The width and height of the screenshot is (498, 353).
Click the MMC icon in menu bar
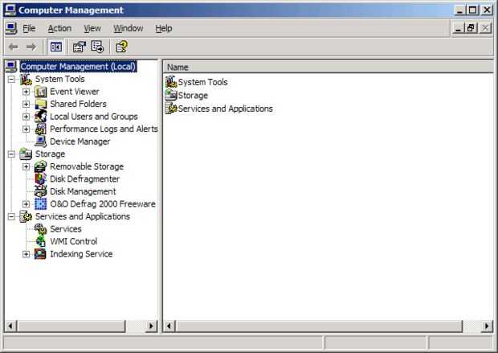(x=11, y=29)
